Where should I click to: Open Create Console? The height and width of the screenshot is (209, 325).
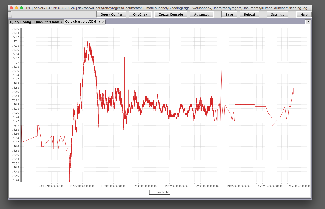pos(171,14)
